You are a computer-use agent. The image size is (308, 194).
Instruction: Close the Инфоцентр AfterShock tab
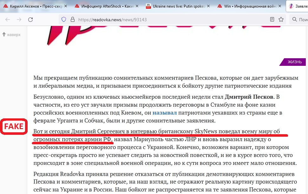(x=137, y=6)
